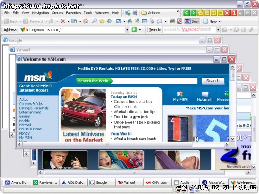Expand the links bar overflow chevron
Viewport: 259px width, 194px height.
[178, 12]
